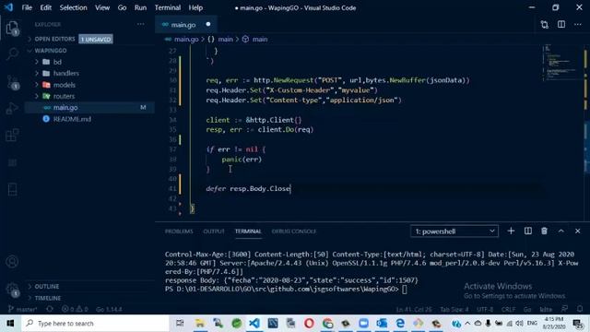Open Visual Studio Code from taskbar
The width and height of the screenshot is (590, 332).
254,323
